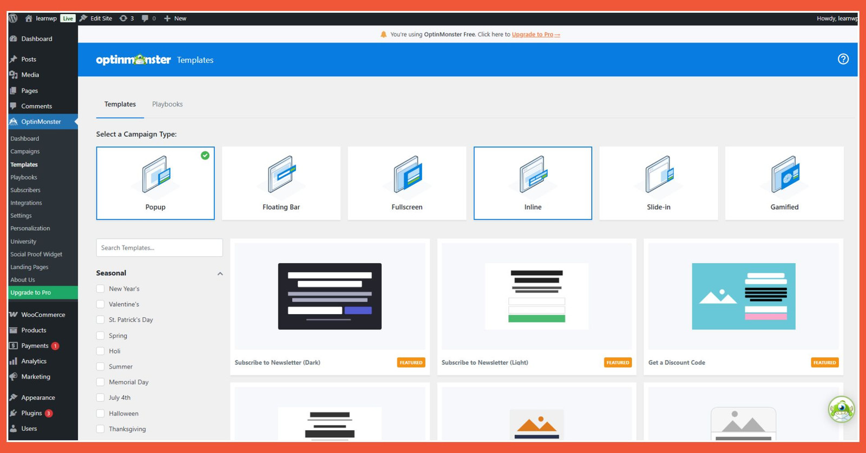The width and height of the screenshot is (866, 453).
Task: Open About Us in OptinMonster submenu
Action: tap(23, 280)
